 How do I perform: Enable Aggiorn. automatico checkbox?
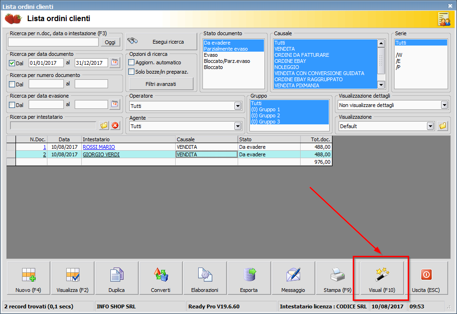point(132,62)
